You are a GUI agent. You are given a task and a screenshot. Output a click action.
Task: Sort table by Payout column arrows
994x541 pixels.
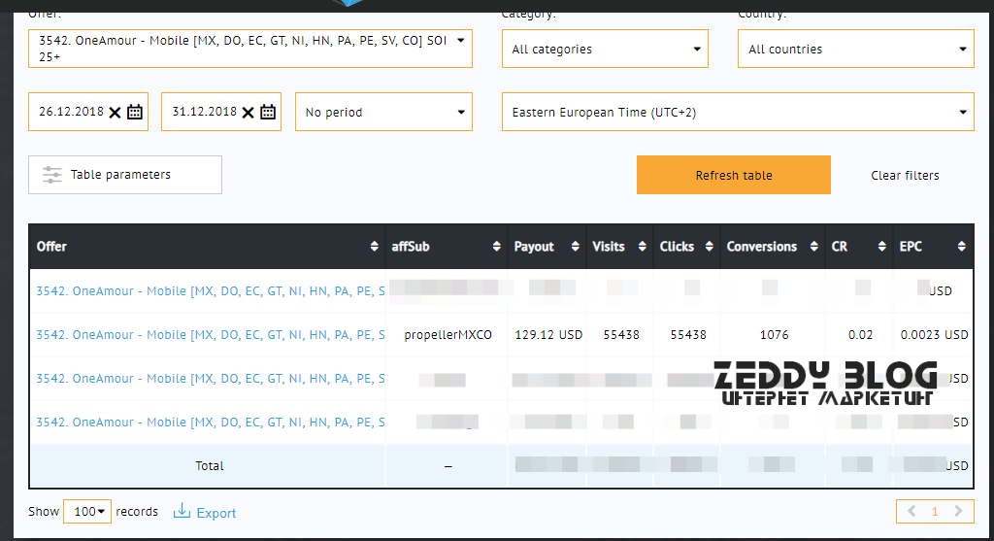(x=575, y=247)
